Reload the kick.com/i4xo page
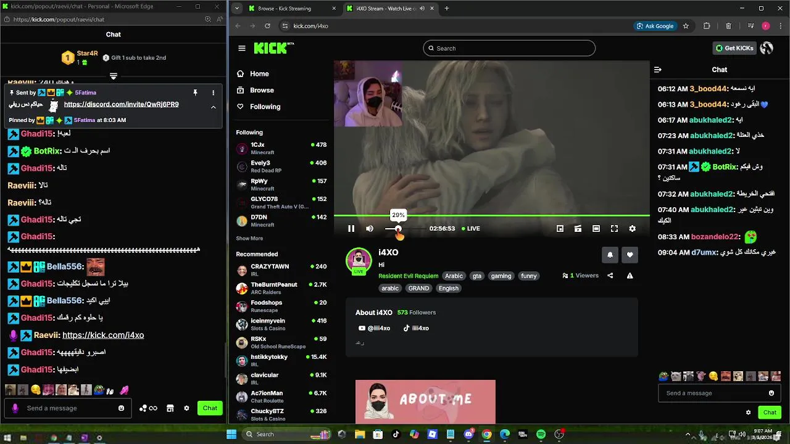This screenshot has height=444, width=790. [267, 26]
